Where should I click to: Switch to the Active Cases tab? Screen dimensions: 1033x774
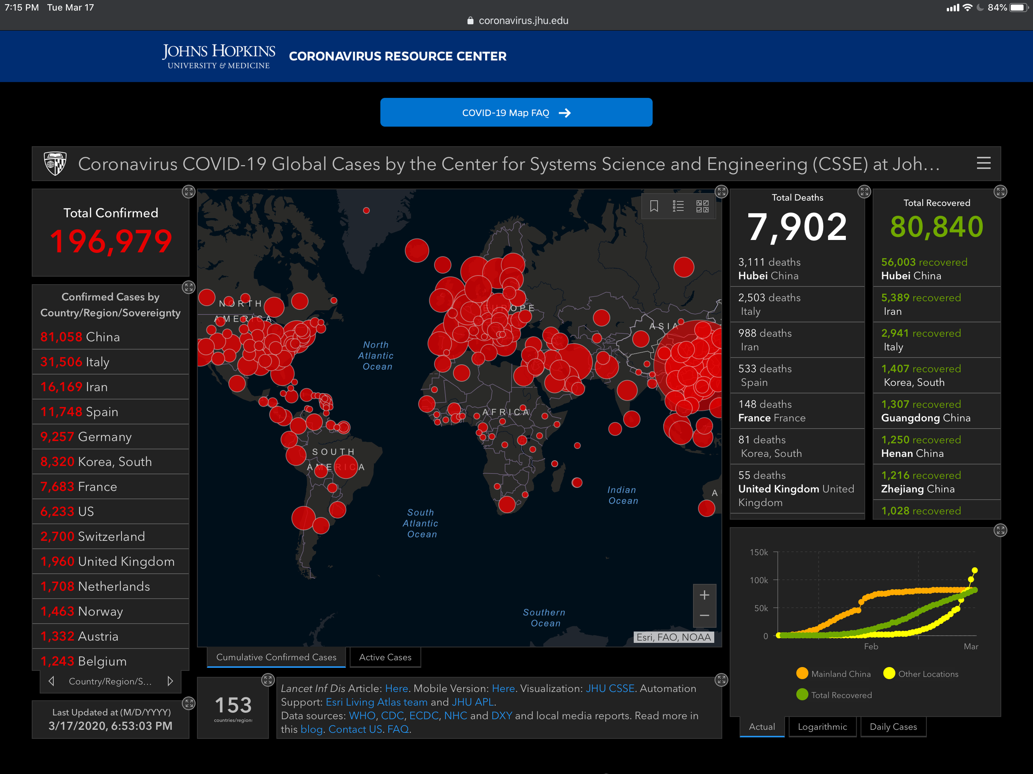pyautogui.click(x=385, y=657)
